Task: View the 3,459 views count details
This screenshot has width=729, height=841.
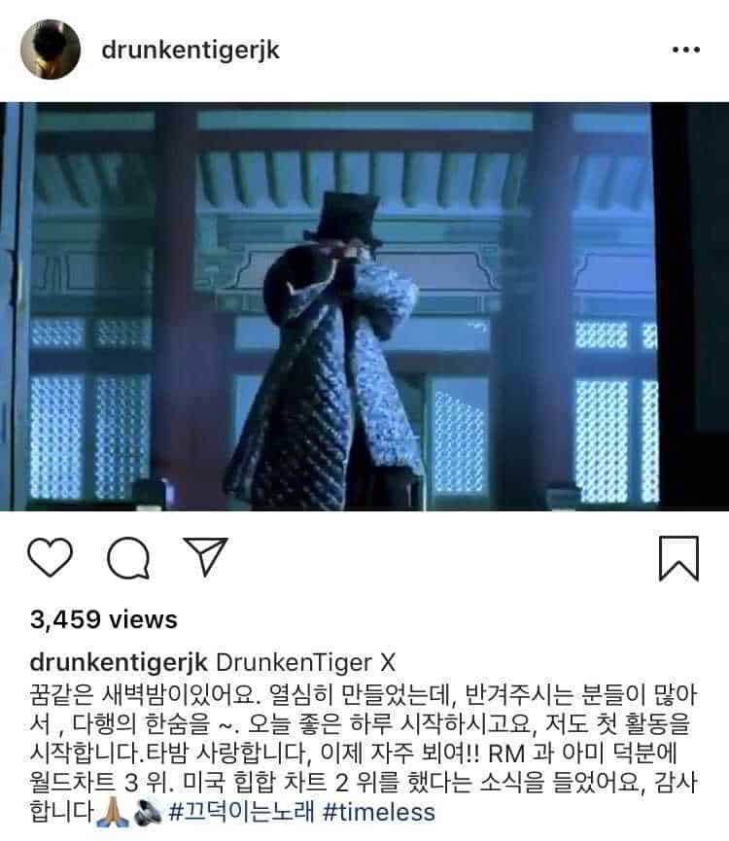Action: [x=103, y=619]
